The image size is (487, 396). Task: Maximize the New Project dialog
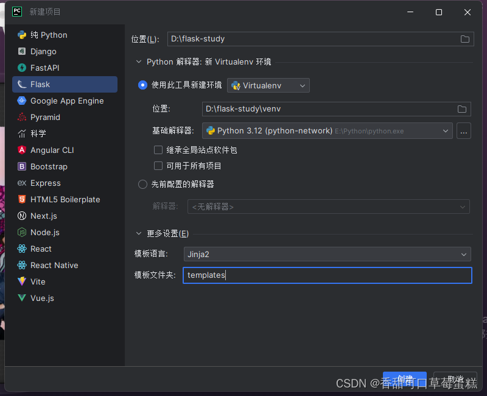tap(438, 12)
